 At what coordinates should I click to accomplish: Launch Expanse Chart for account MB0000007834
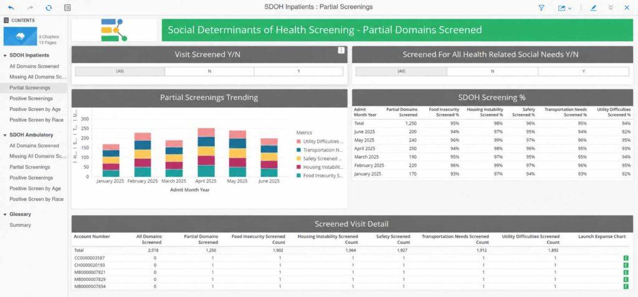point(626,286)
